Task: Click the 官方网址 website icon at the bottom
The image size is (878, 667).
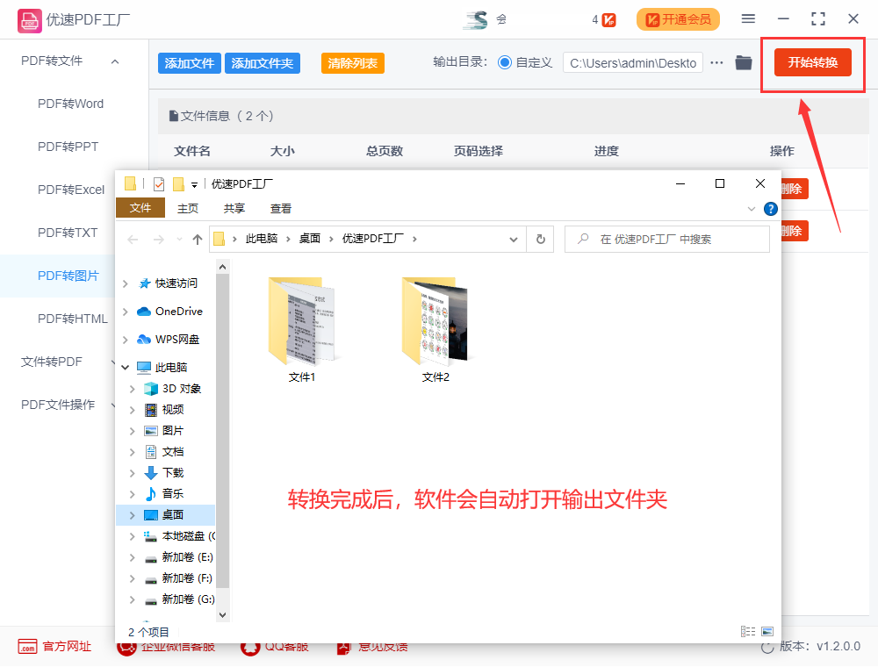Action: point(27,646)
